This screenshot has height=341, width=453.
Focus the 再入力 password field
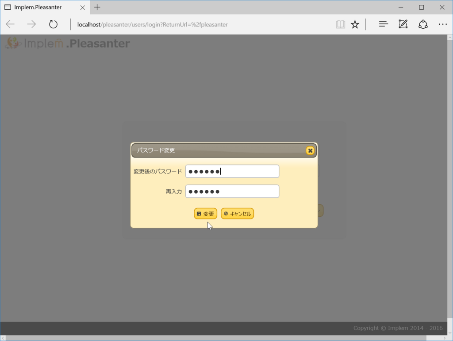pos(232,191)
